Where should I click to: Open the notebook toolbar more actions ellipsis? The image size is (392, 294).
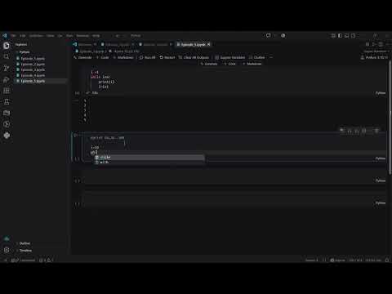tap(271, 57)
